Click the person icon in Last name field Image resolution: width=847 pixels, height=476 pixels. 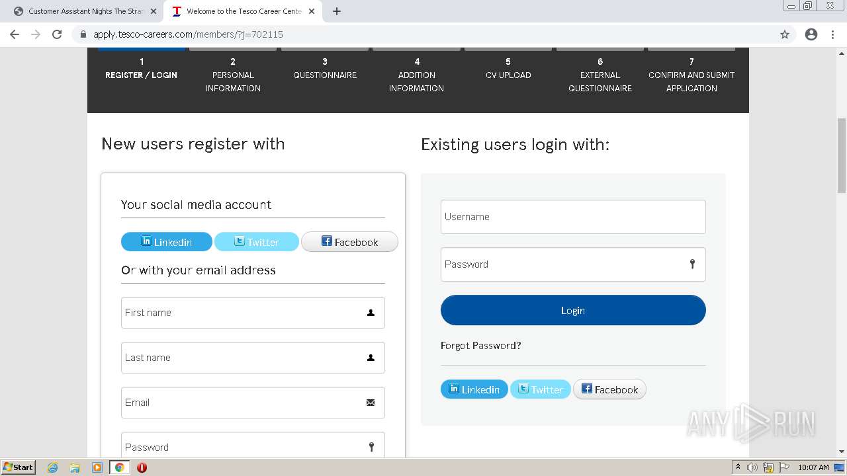371,358
